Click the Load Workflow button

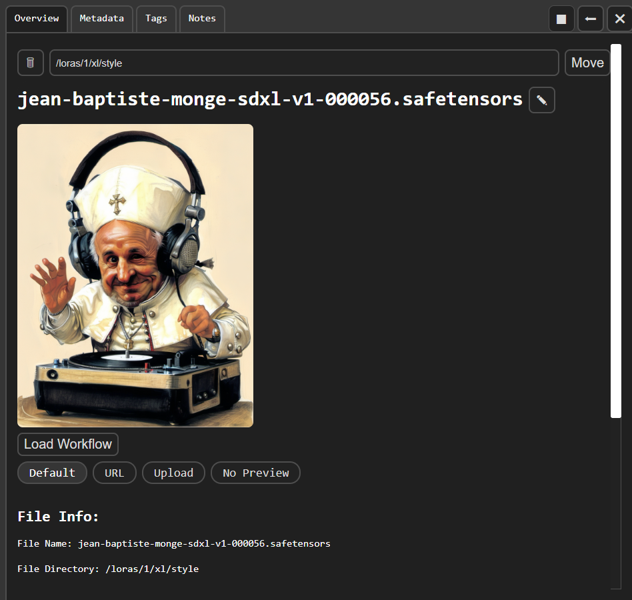(68, 444)
